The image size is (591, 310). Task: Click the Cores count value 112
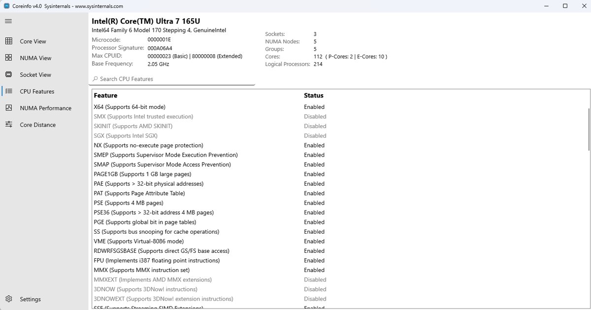(x=318, y=57)
